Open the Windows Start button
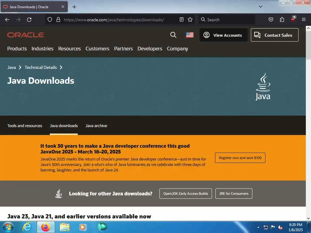Screen dimensions: 311x233 coord(8,227)
